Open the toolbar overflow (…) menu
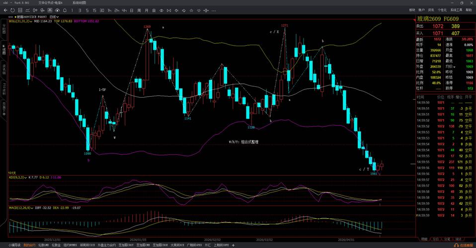The width and height of the screenshot is (476, 248). [x=214, y=10]
